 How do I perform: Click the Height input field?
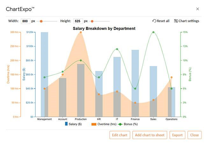(x=78, y=21)
